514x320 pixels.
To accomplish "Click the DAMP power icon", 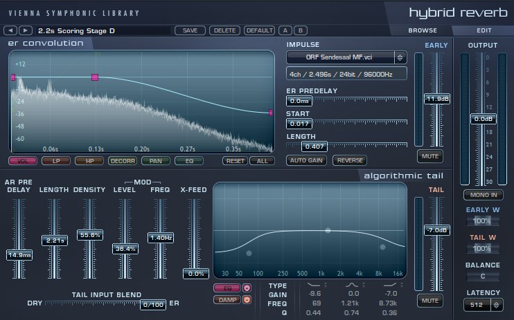I will tap(246, 299).
